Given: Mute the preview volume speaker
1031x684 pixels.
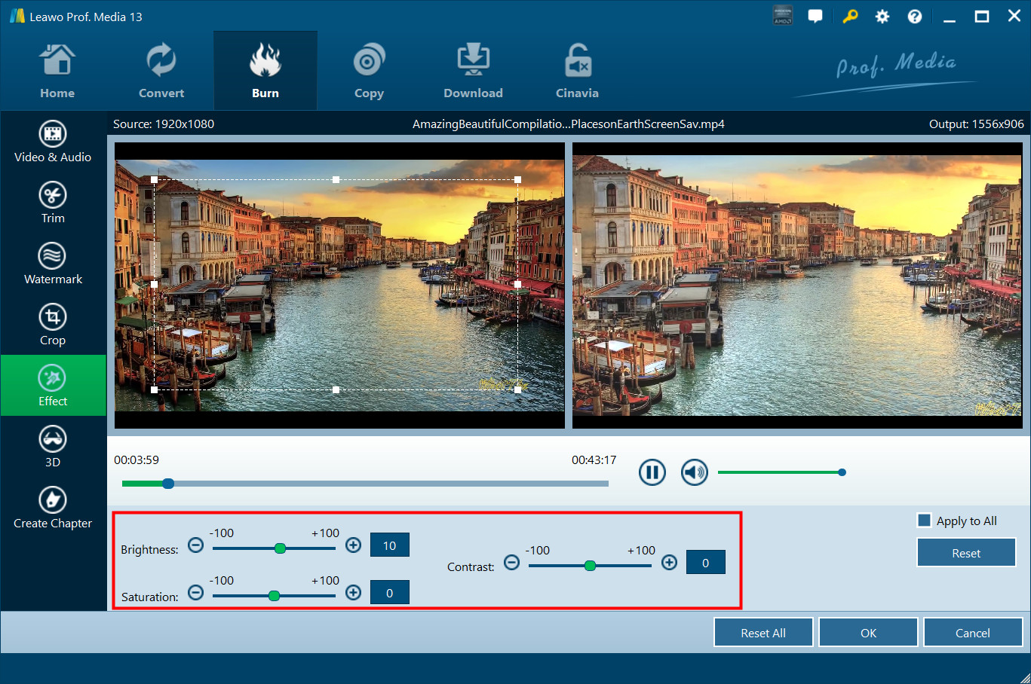Looking at the screenshot, I should coord(694,472).
